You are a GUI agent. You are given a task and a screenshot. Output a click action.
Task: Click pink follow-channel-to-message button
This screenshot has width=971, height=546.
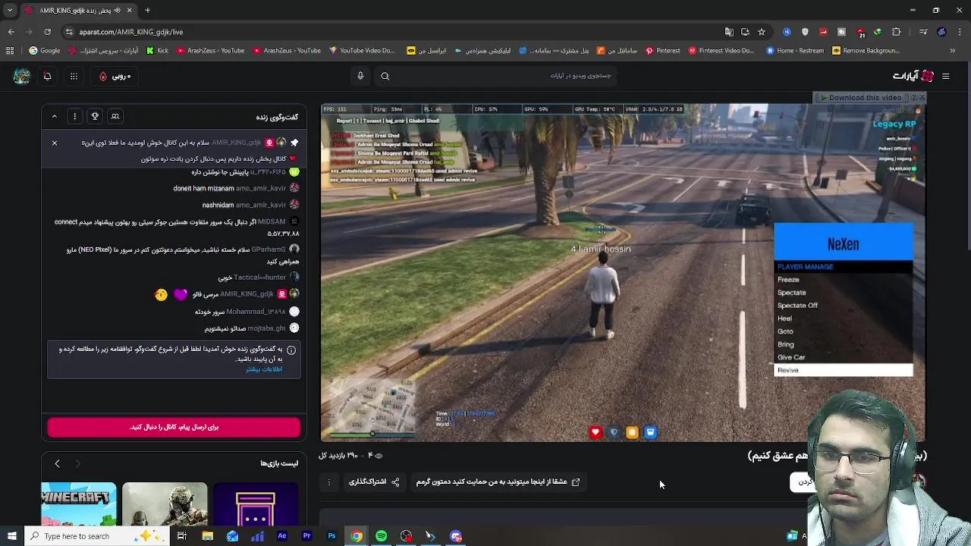click(x=174, y=427)
